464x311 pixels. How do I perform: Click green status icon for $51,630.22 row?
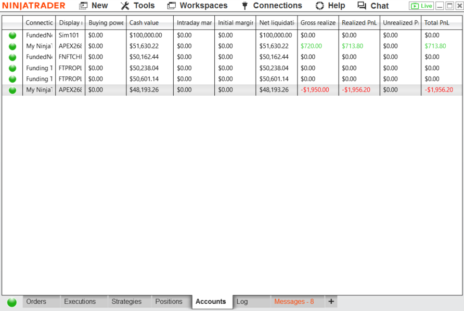12,46
